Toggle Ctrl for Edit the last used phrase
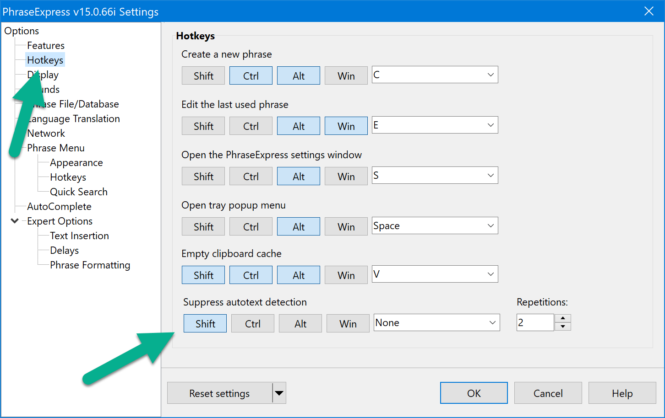Screen dimensions: 665x418 tap(251, 126)
